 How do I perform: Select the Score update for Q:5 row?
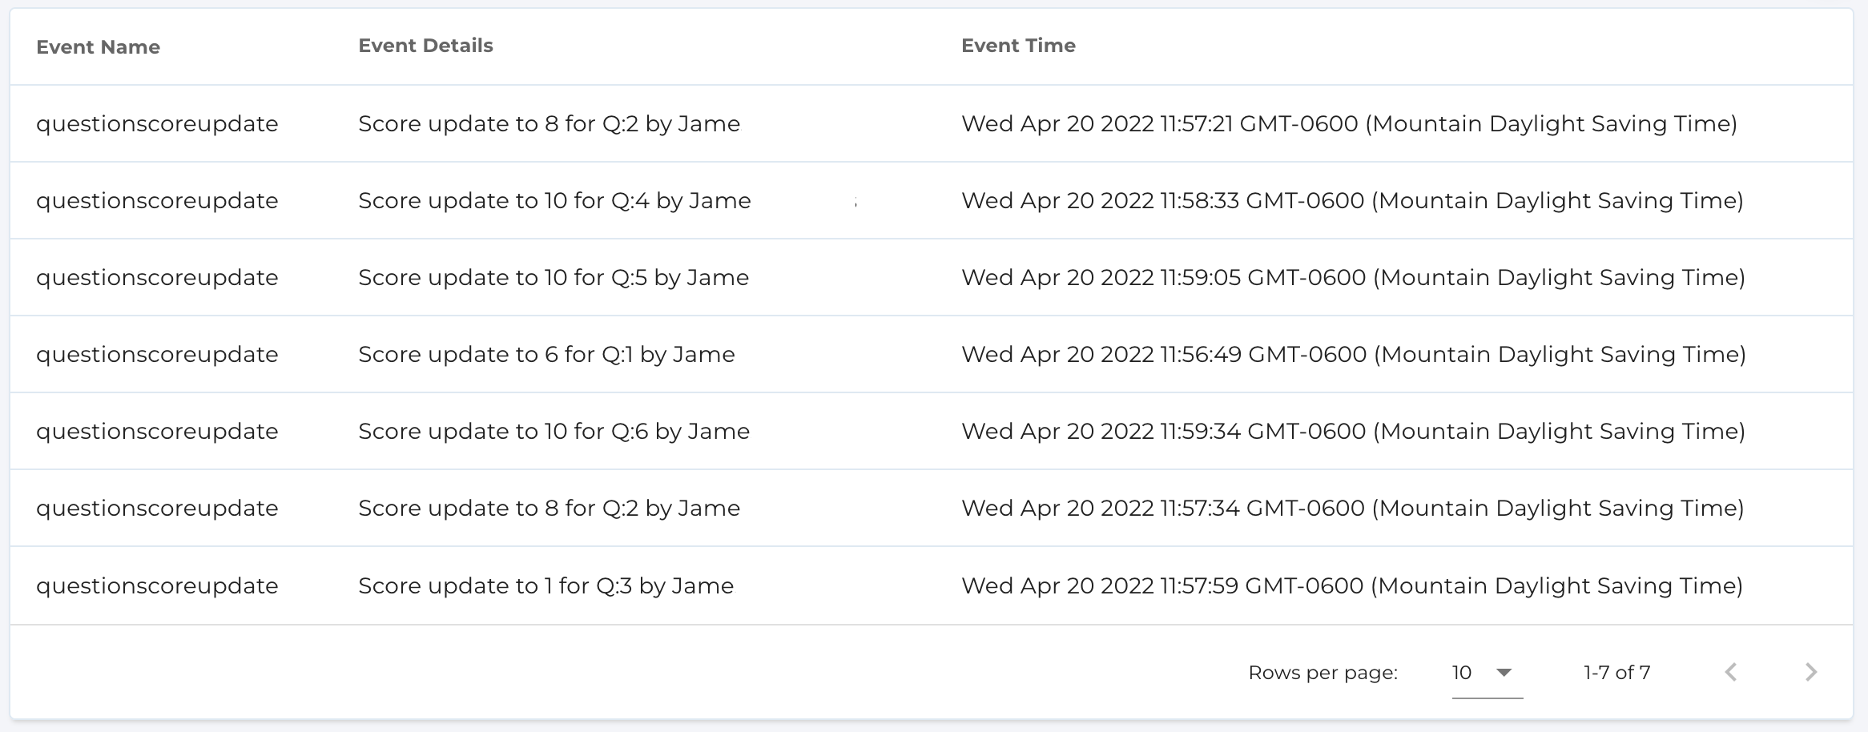point(554,277)
